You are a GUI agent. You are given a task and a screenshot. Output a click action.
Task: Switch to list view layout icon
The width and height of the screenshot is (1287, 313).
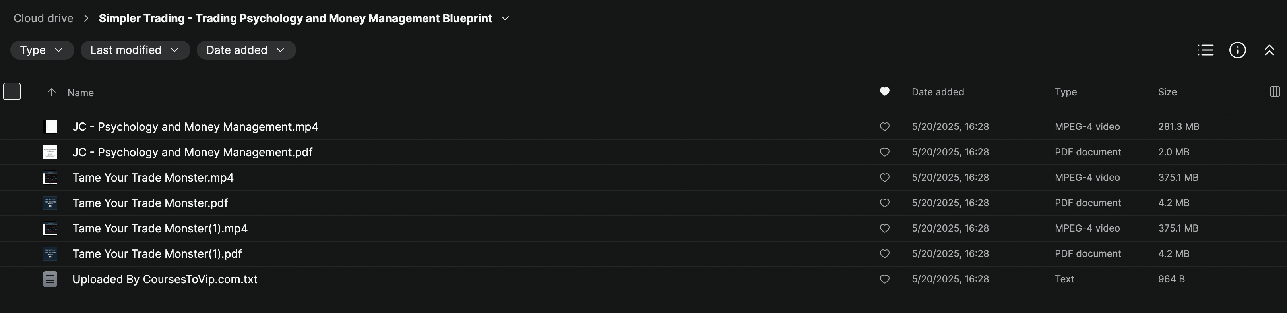pos(1206,50)
